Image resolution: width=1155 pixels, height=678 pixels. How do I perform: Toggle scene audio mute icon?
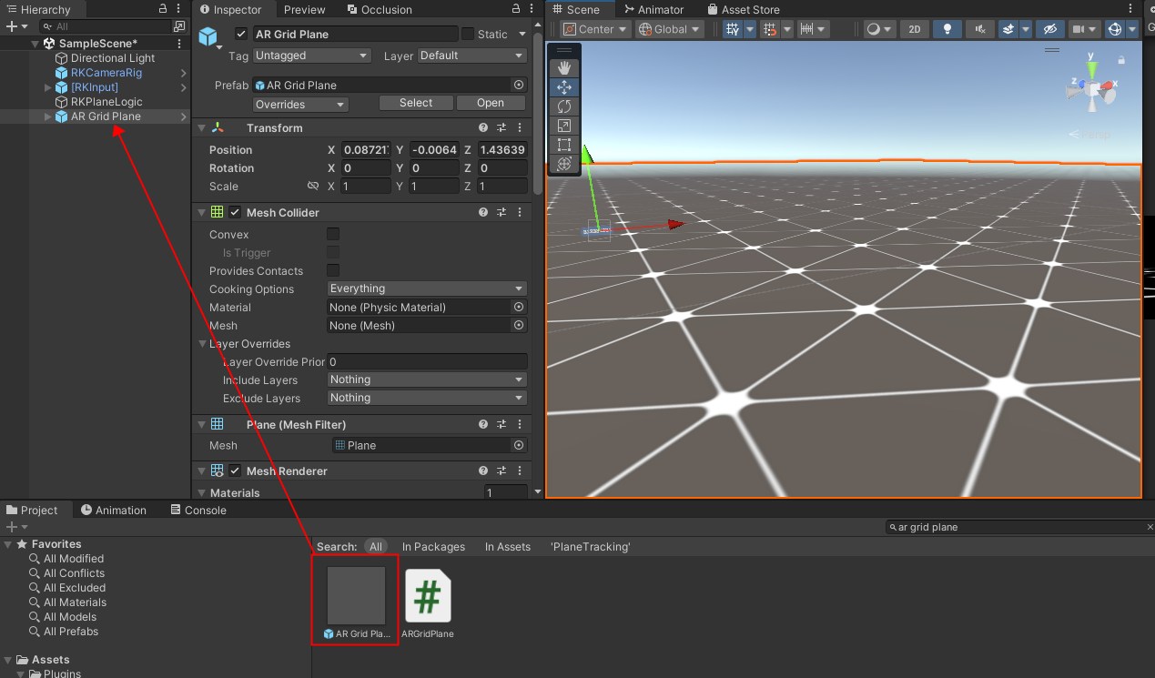point(980,29)
